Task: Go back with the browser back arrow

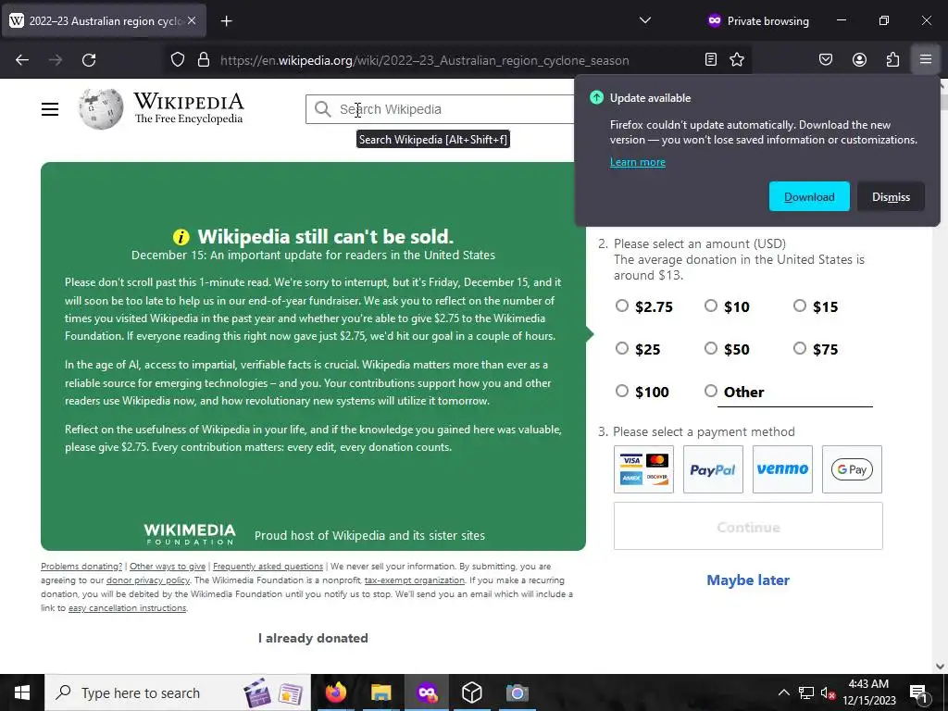Action: [x=22, y=60]
